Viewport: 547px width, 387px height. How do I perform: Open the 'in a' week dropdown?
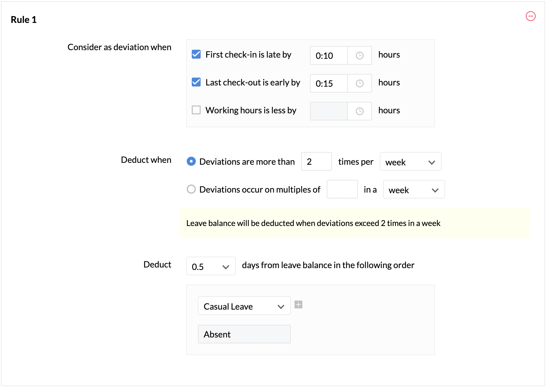414,189
